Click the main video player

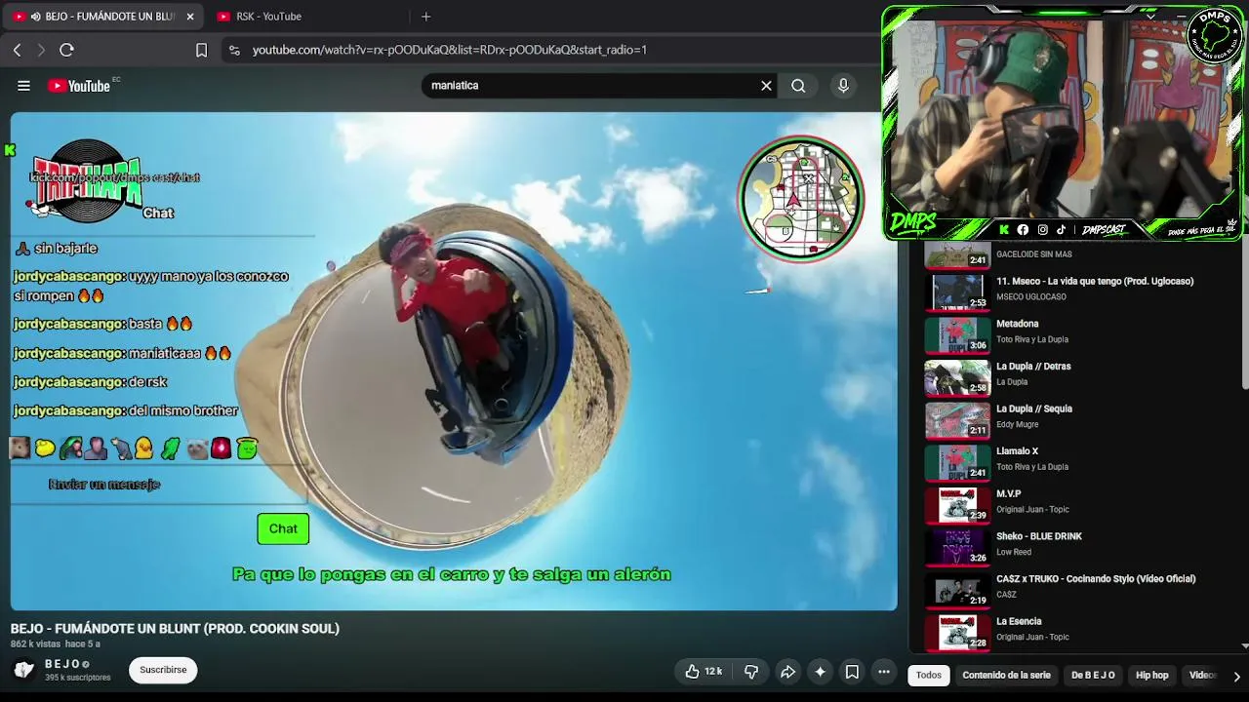[454, 362]
